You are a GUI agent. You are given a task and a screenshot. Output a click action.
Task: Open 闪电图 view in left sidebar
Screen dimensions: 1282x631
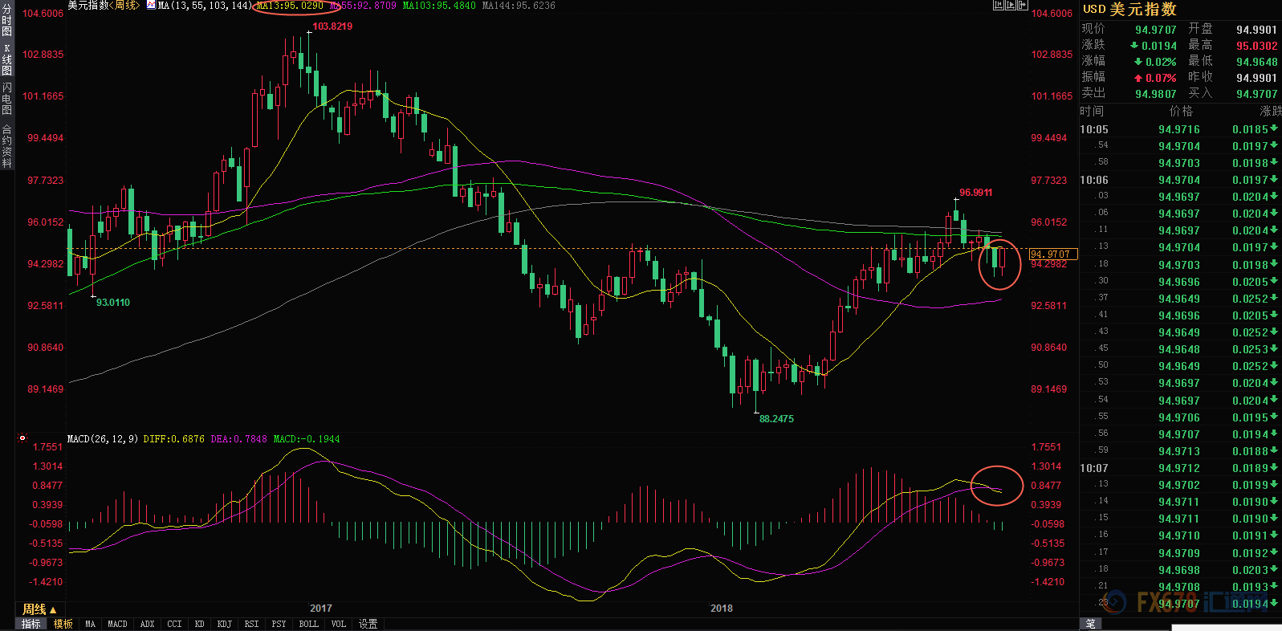click(7, 98)
